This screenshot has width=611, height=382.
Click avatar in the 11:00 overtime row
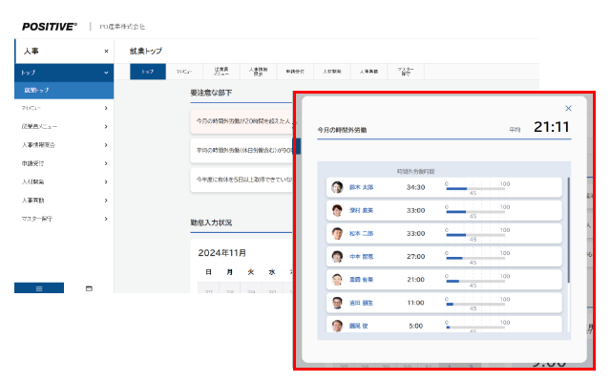tap(337, 303)
